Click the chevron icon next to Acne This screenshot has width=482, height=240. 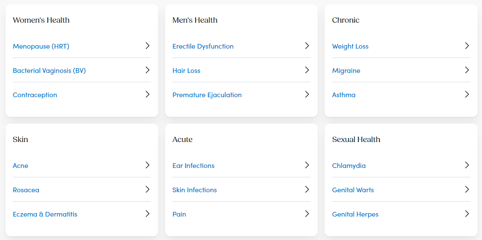tap(148, 165)
